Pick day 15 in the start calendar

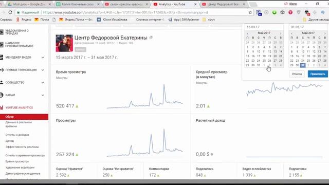point(248,56)
